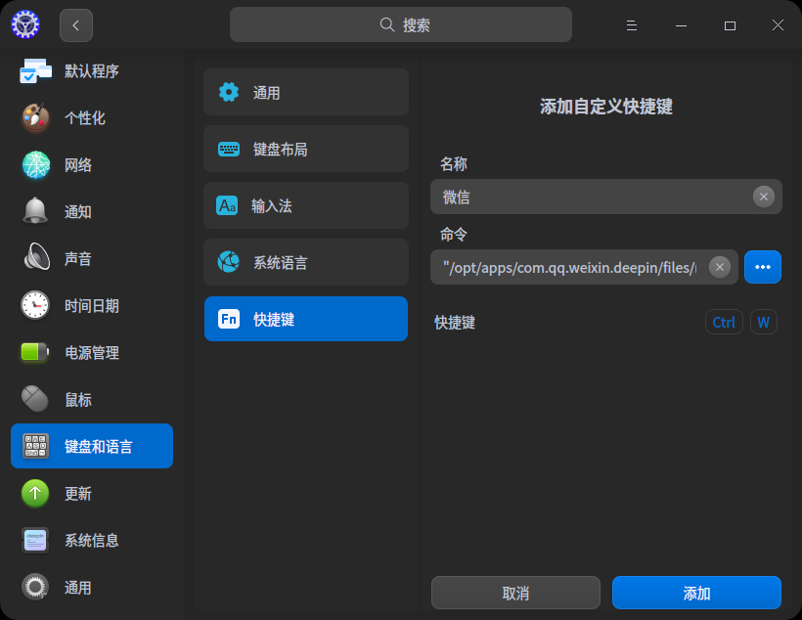
Task: Click the Control Center logo icon
Action: [25, 24]
